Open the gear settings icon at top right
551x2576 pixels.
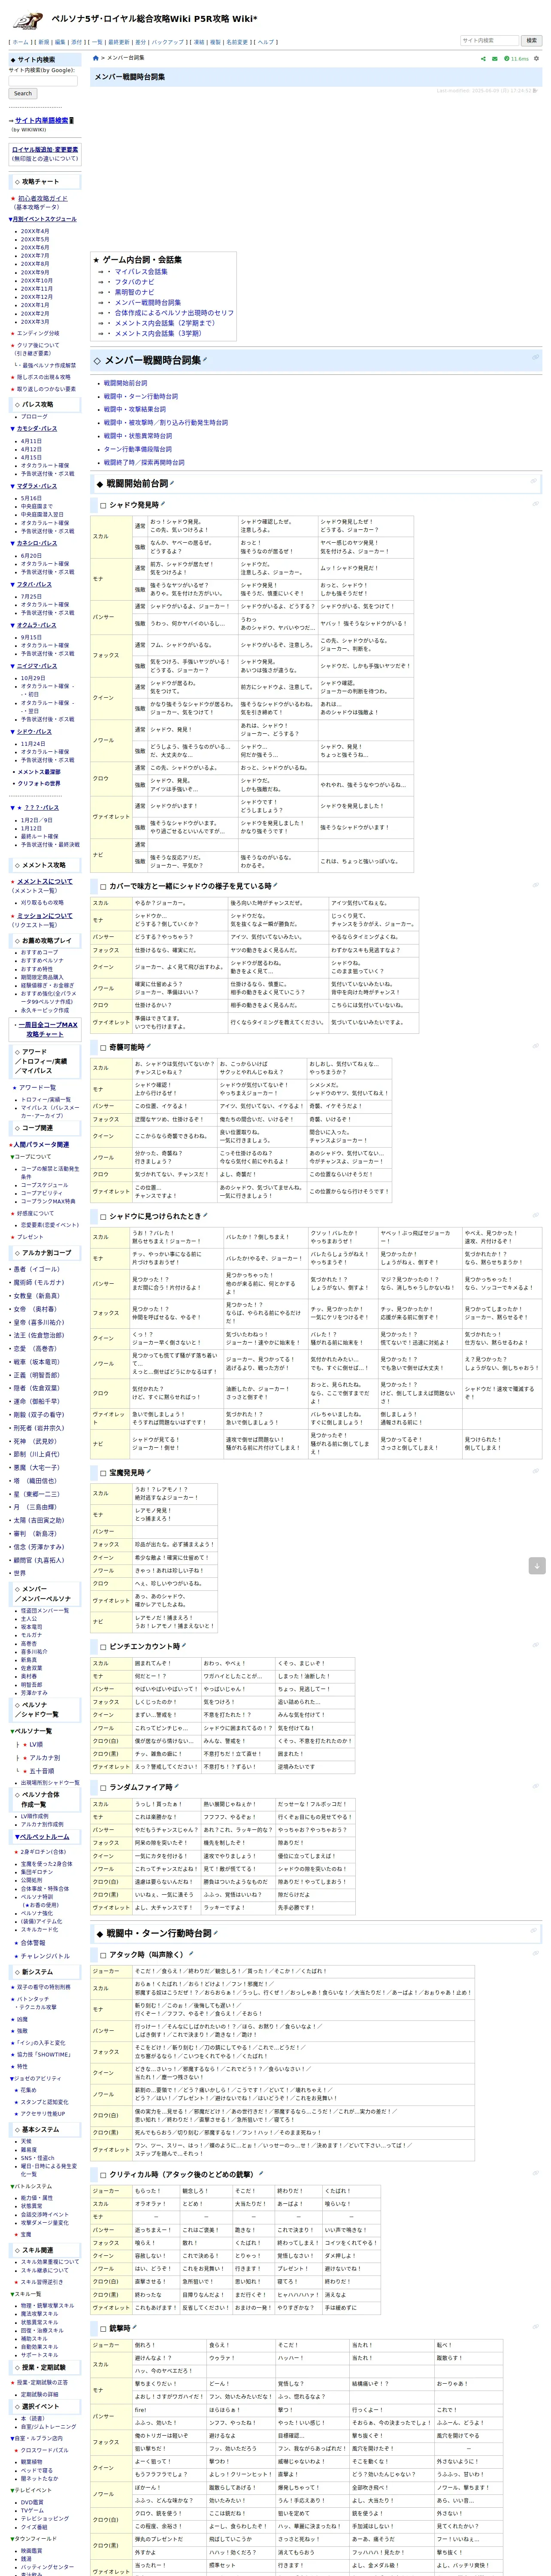pyautogui.click(x=537, y=59)
